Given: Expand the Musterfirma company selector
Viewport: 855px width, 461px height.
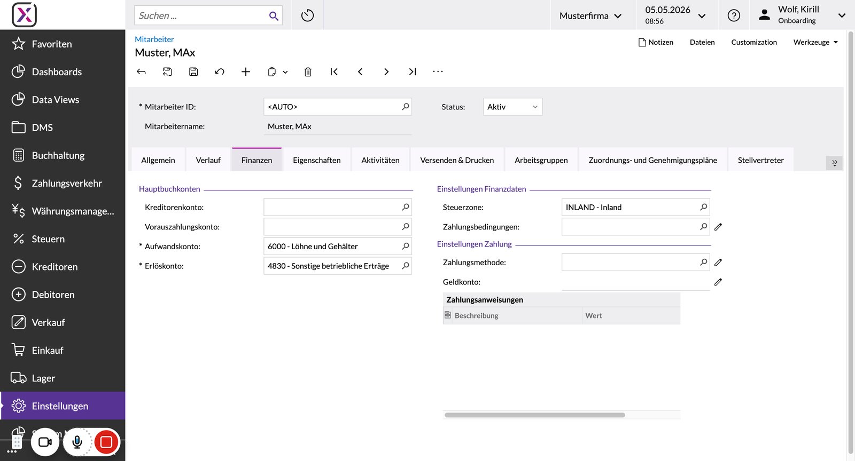Looking at the screenshot, I should tap(590, 15).
